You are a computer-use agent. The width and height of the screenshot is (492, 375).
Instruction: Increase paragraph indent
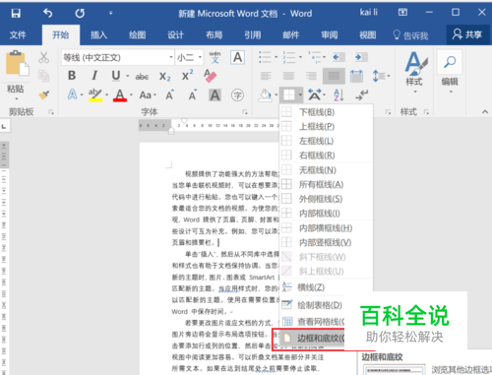click(361, 57)
